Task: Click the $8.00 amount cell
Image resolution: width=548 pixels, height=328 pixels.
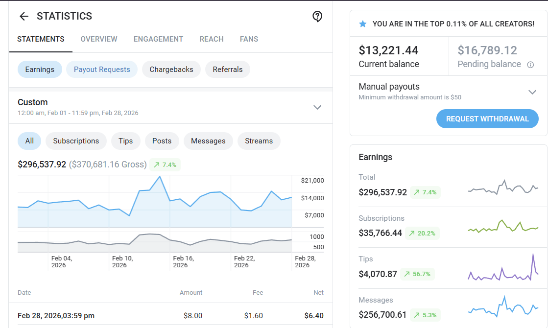Action: (x=193, y=316)
